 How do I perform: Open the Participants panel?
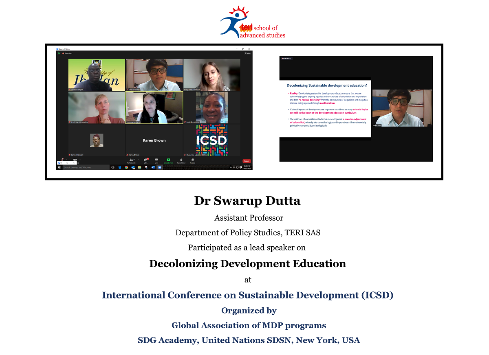131,161
